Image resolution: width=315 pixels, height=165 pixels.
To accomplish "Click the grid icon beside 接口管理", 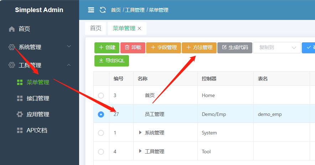I will pyautogui.click(x=20, y=99).
